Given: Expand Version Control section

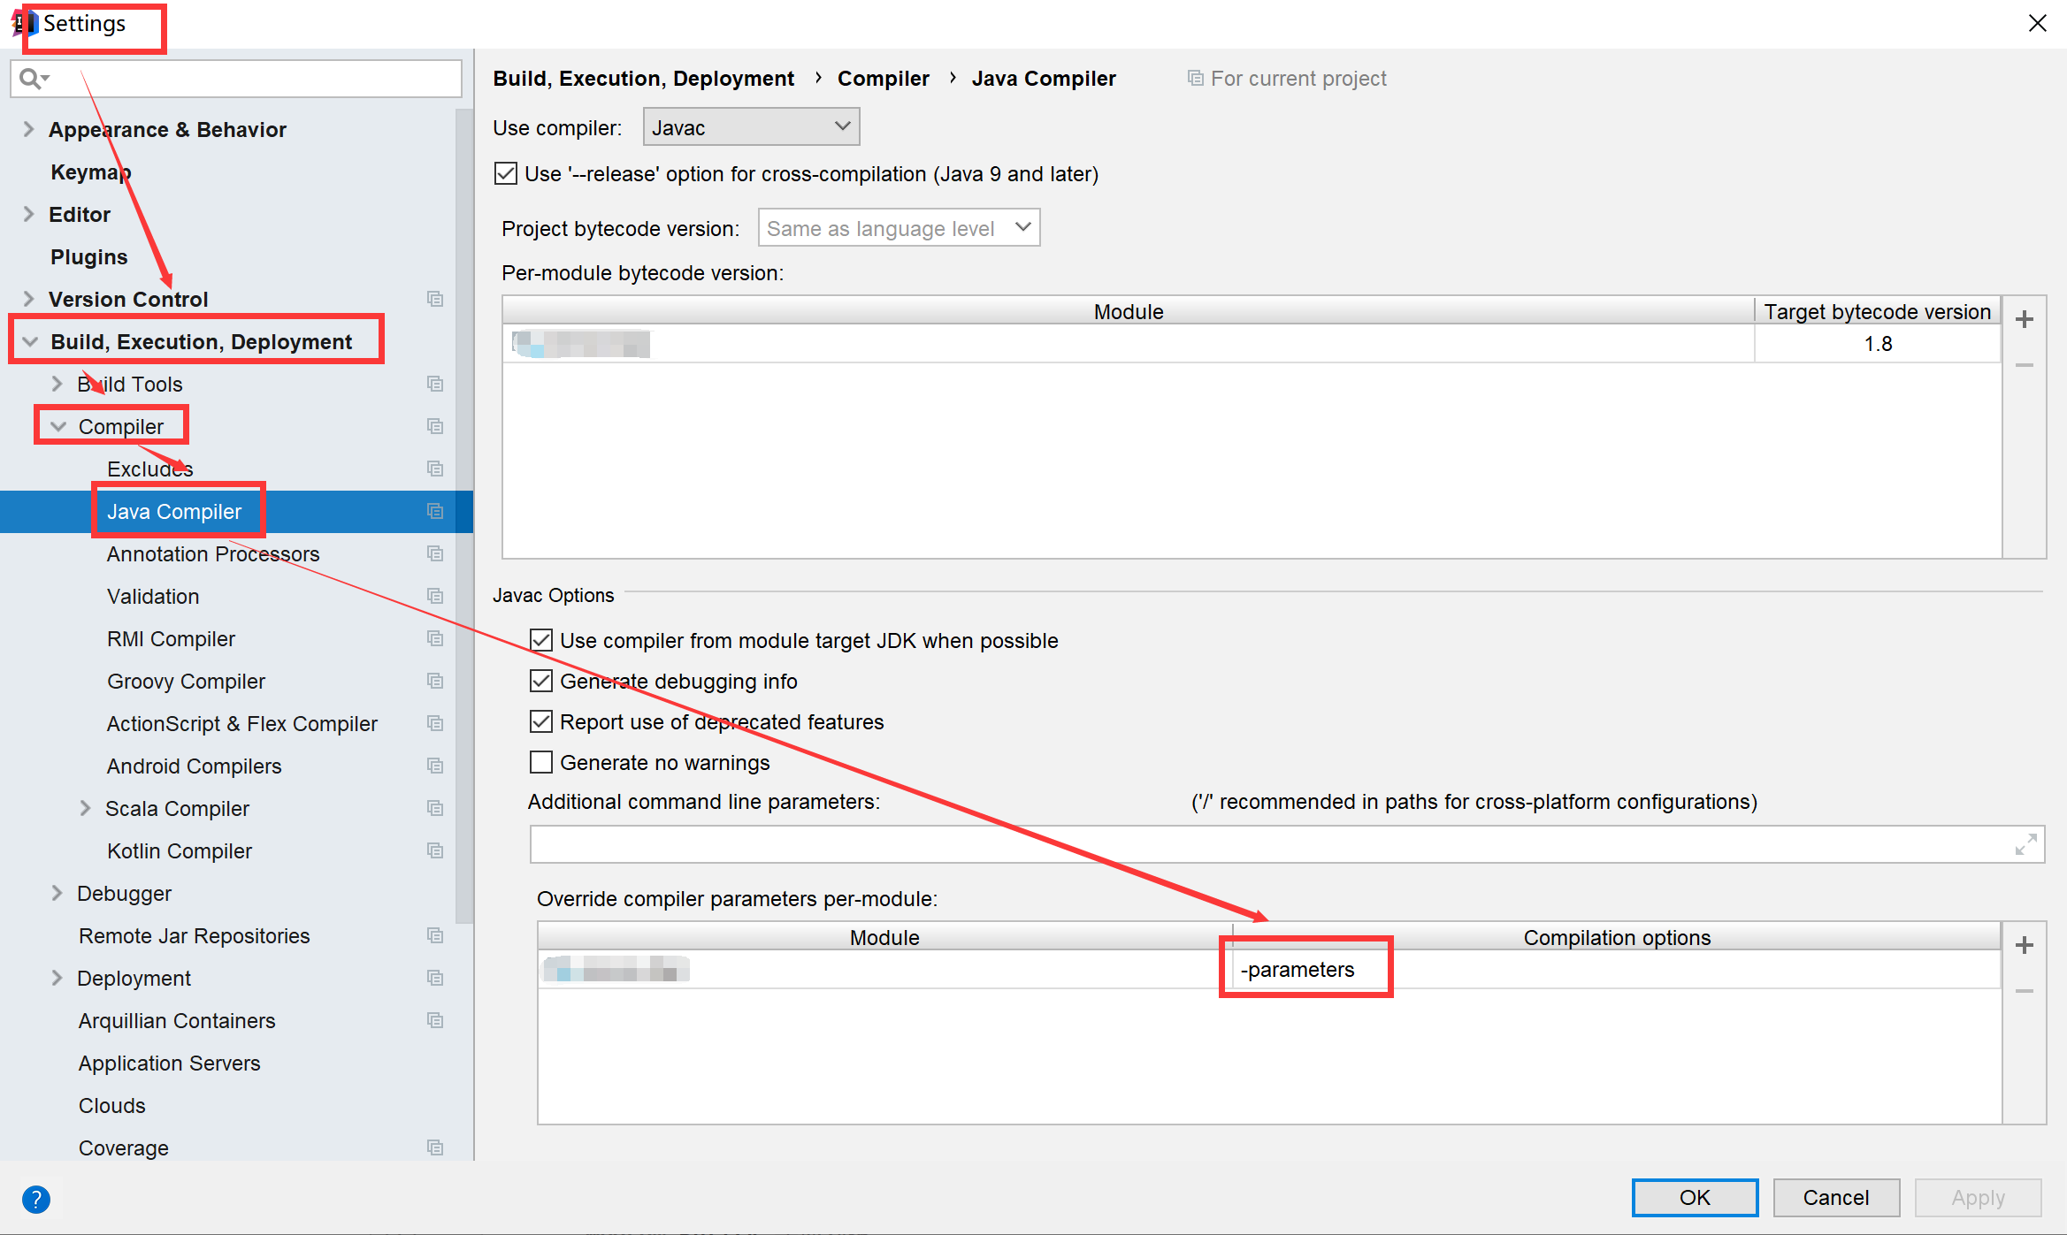Looking at the screenshot, I should [28, 299].
